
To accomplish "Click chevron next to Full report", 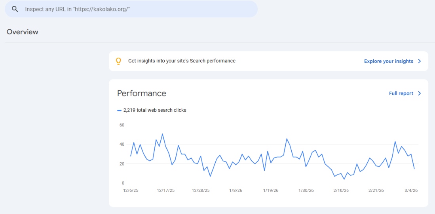I will click(420, 93).
